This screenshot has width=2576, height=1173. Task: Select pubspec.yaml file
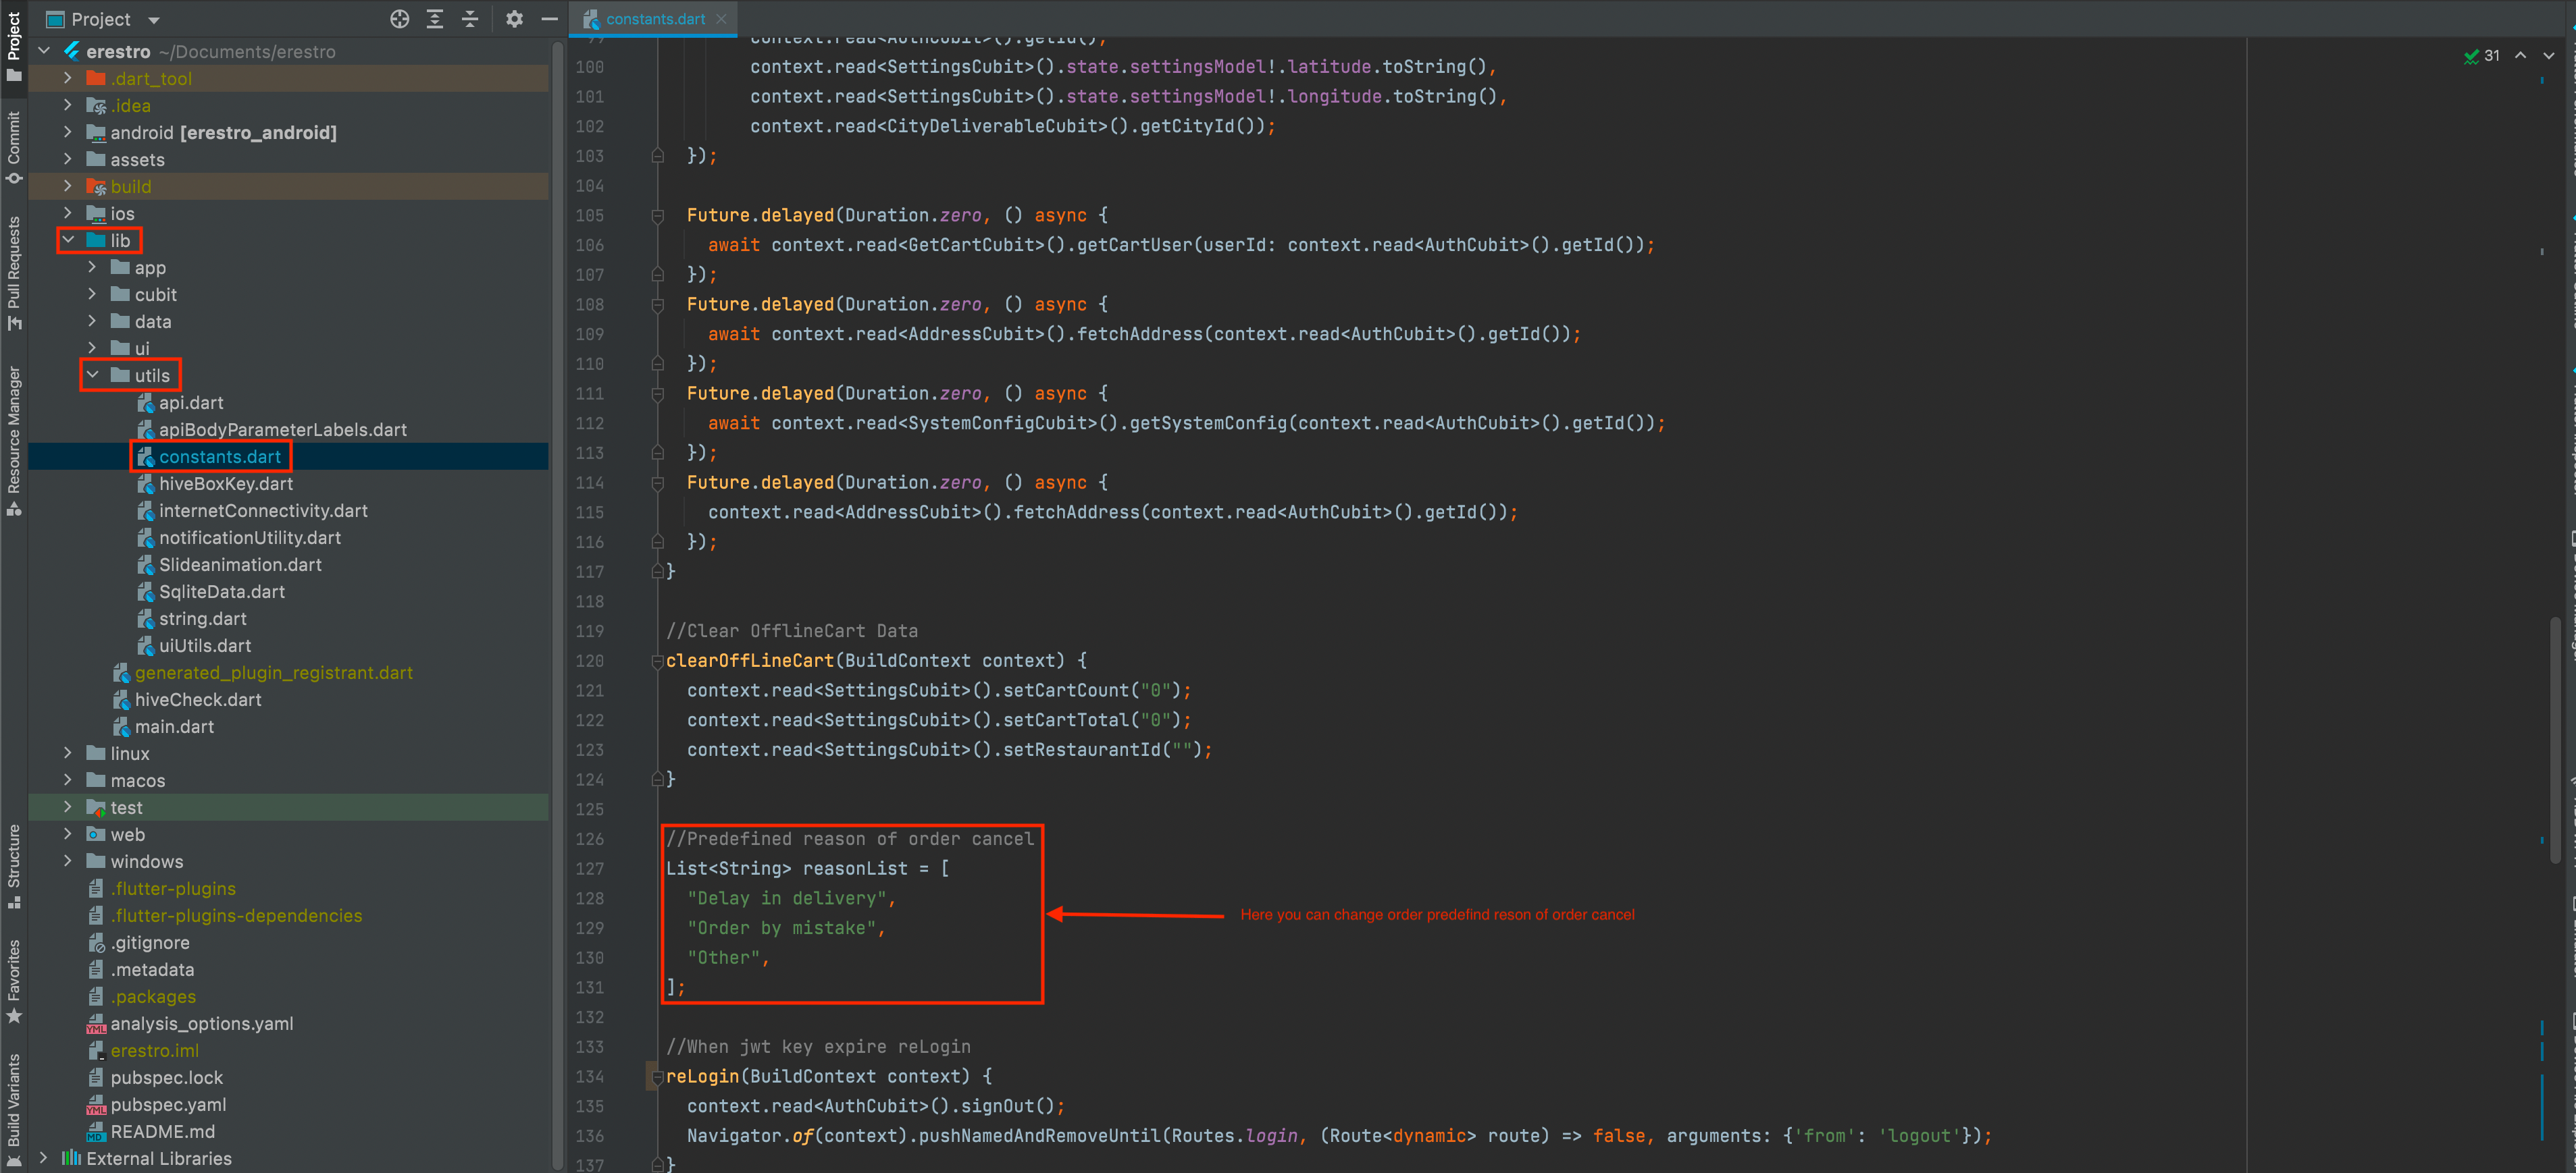168,1104
